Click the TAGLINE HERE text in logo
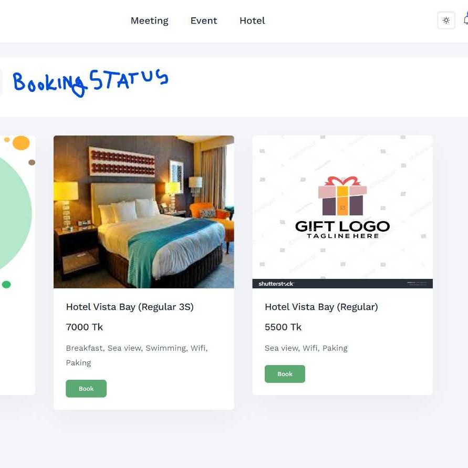 click(x=342, y=236)
